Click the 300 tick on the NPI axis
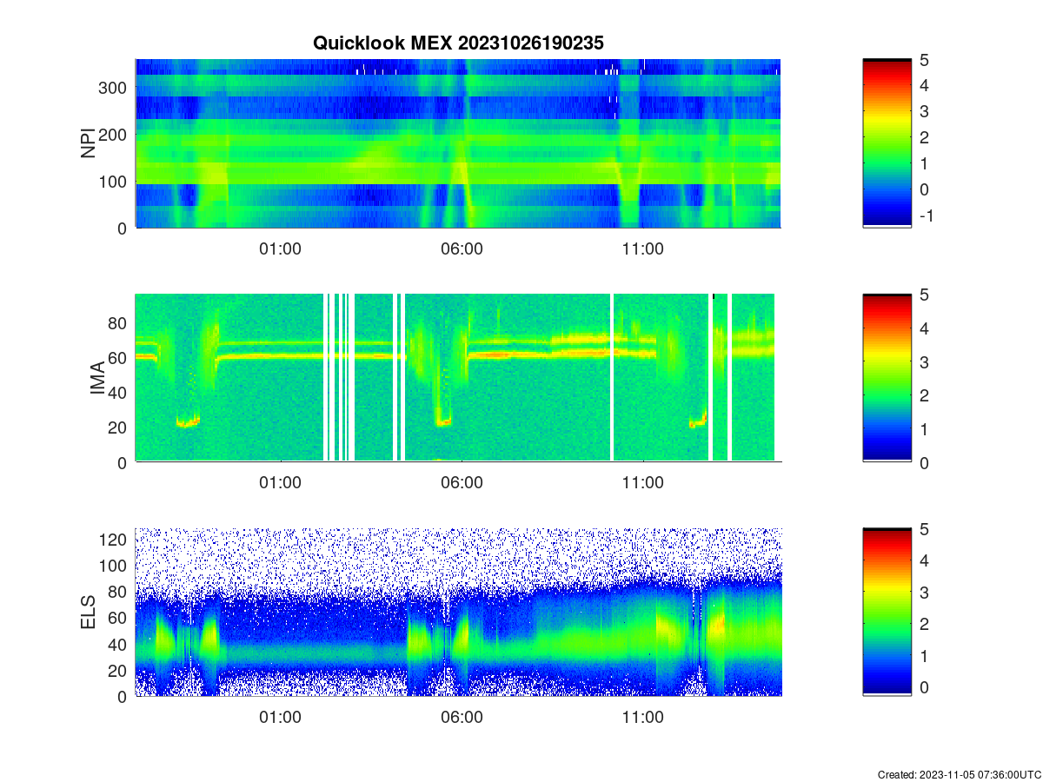 (114, 88)
